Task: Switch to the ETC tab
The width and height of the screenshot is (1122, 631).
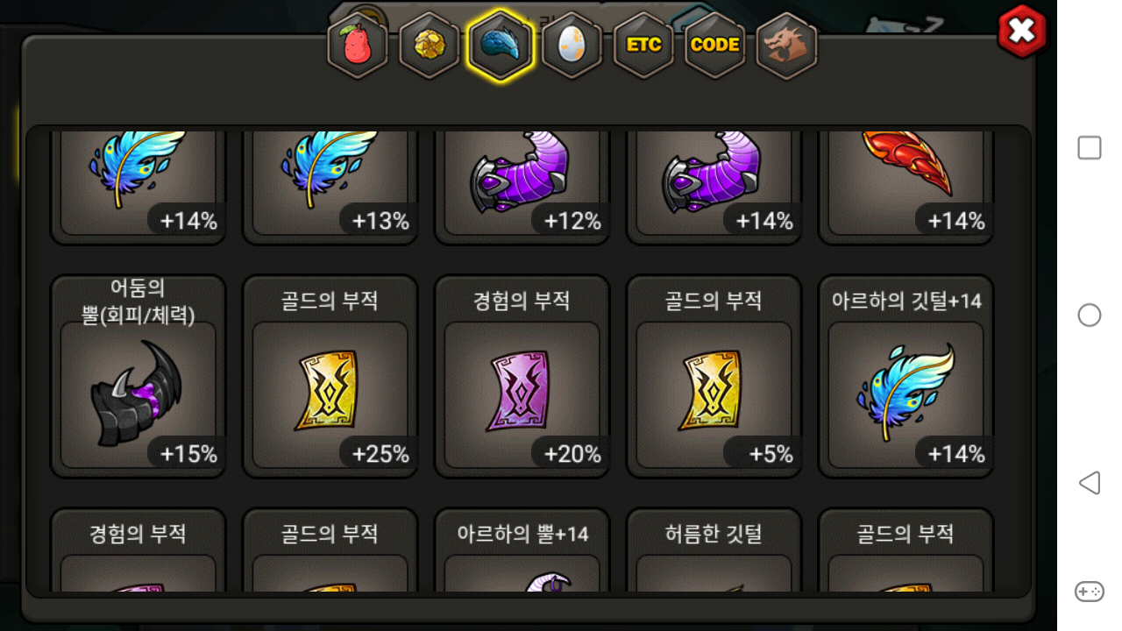Action: click(x=643, y=46)
